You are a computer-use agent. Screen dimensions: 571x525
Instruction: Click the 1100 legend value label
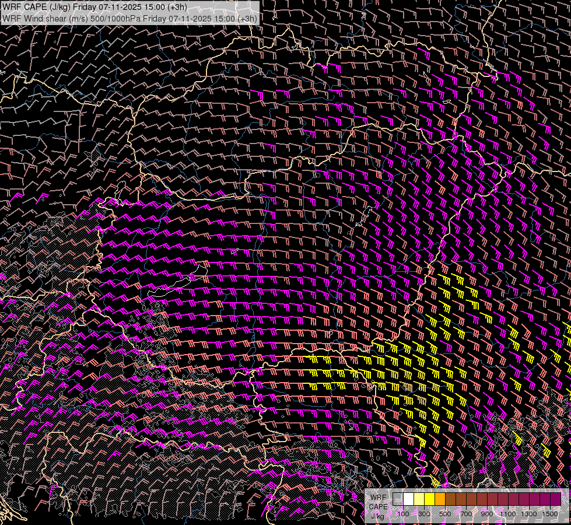508,514
